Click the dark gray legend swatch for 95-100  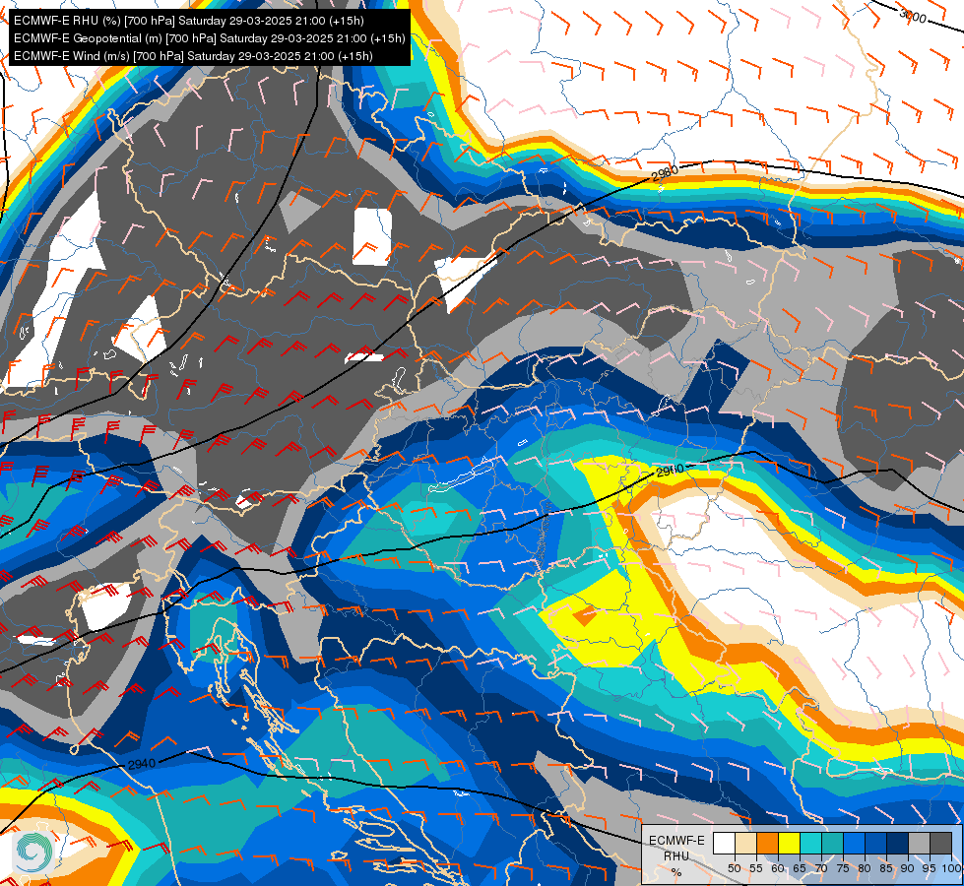coord(941,843)
